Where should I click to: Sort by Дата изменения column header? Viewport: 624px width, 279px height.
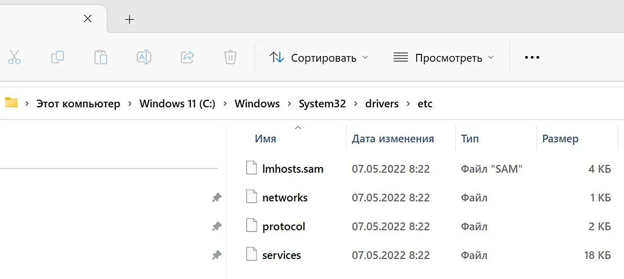coord(393,139)
